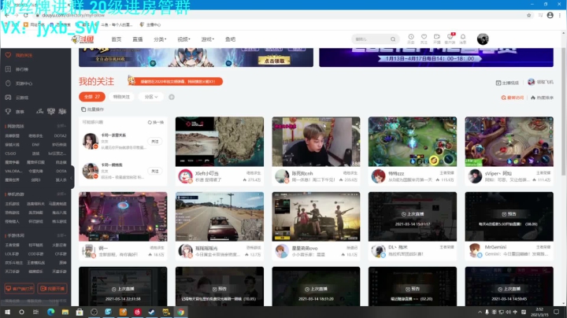Bookmark this page with the star icon
The image size is (567, 318).
pyautogui.click(x=528, y=15)
